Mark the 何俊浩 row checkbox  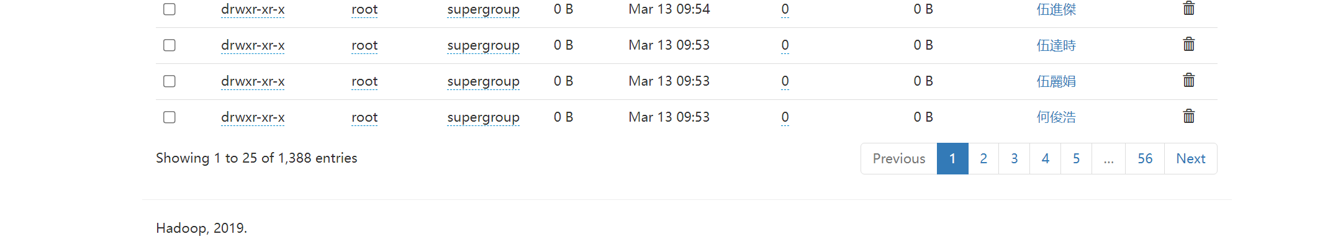[170, 117]
